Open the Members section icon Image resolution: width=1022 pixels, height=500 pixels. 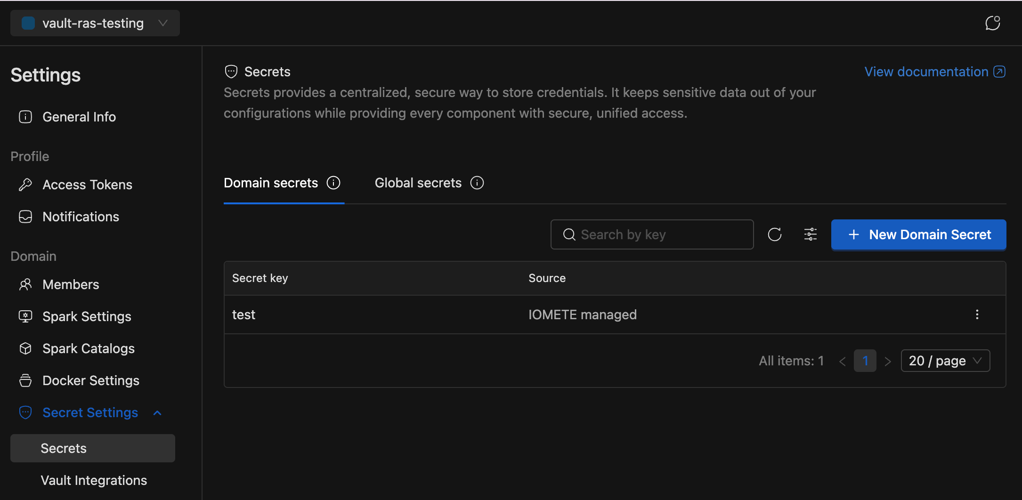[25, 284]
